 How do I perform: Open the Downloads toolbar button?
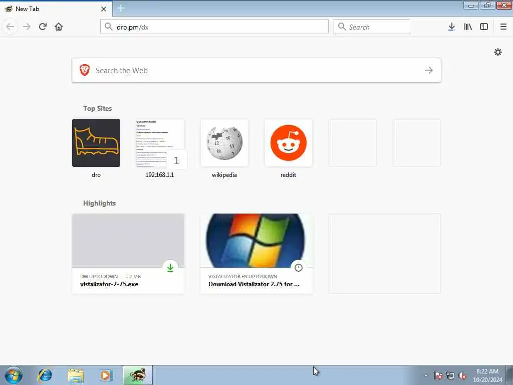pos(451,27)
